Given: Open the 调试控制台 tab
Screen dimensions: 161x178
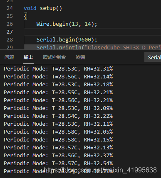Looking at the screenshot, I should (x=54, y=57).
